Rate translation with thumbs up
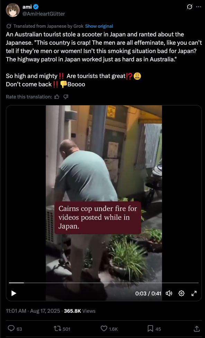 pos(57,97)
